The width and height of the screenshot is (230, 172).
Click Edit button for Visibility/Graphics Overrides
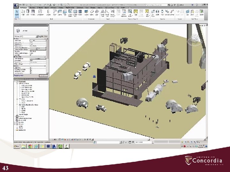(x=38, y=48)
